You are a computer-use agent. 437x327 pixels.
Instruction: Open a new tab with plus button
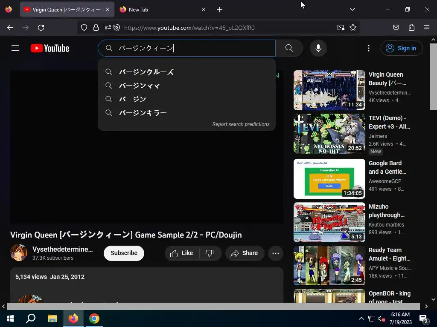220,10
